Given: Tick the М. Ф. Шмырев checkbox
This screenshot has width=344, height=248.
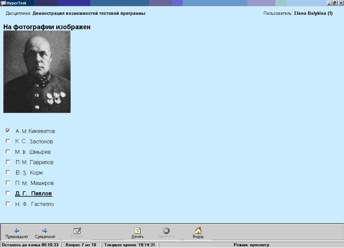Looking at the screenshot, I should pos(8,151).
